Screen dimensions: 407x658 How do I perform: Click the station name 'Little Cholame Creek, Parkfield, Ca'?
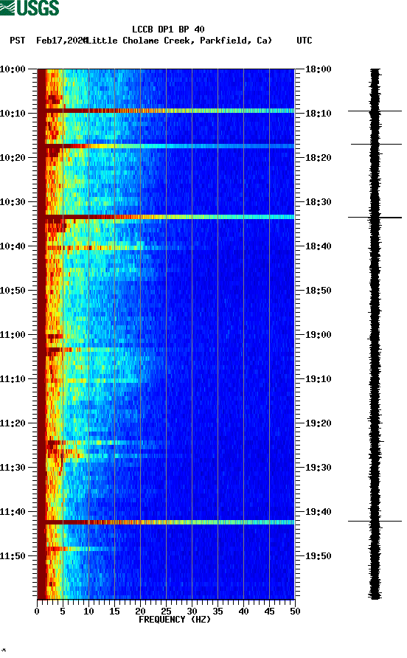click(179, 41)
